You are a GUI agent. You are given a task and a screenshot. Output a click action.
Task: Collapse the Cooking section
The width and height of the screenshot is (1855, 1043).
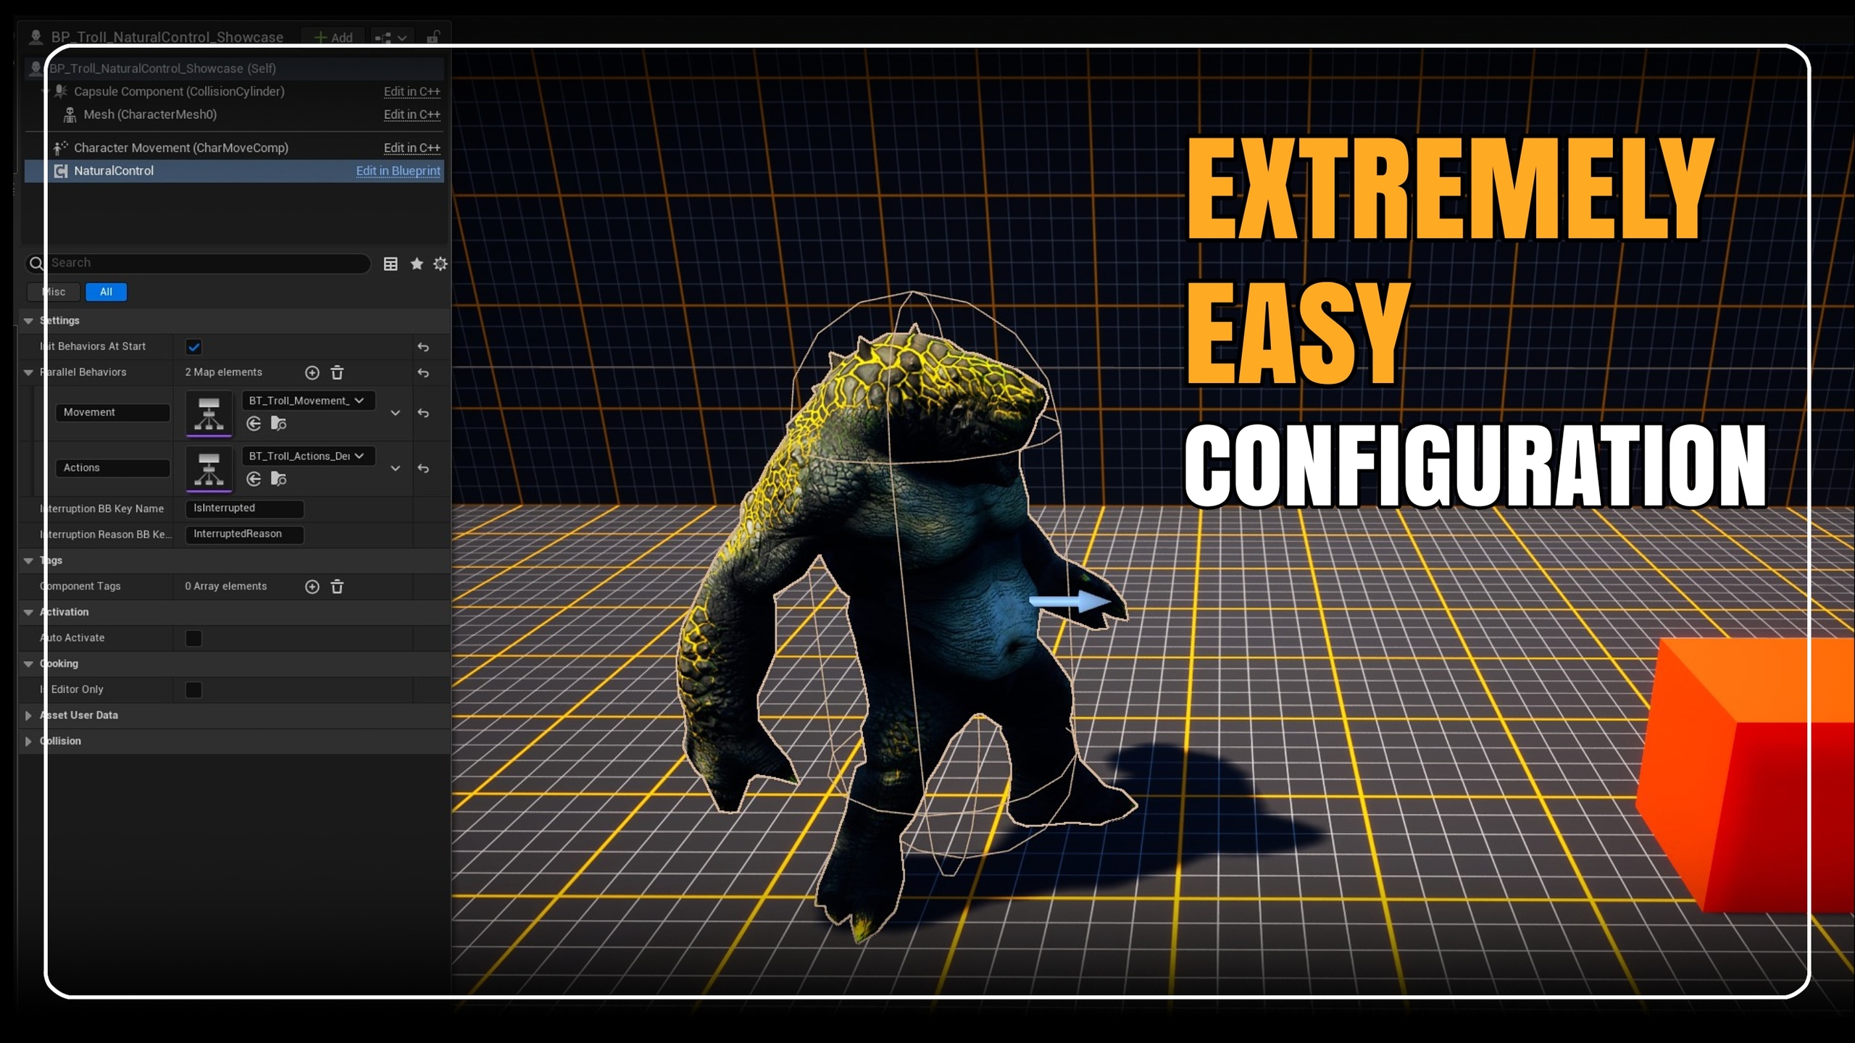click(x=28, y=664)
